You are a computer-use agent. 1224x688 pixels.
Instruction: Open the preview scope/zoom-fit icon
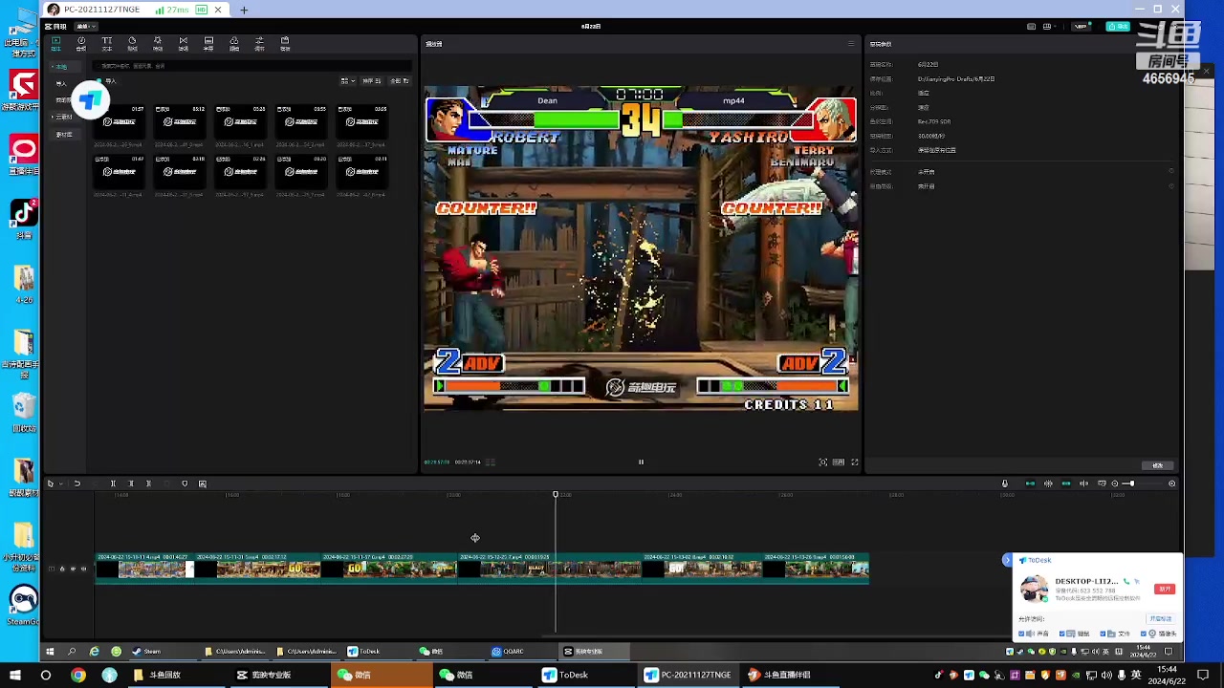[x=822, y=462]
